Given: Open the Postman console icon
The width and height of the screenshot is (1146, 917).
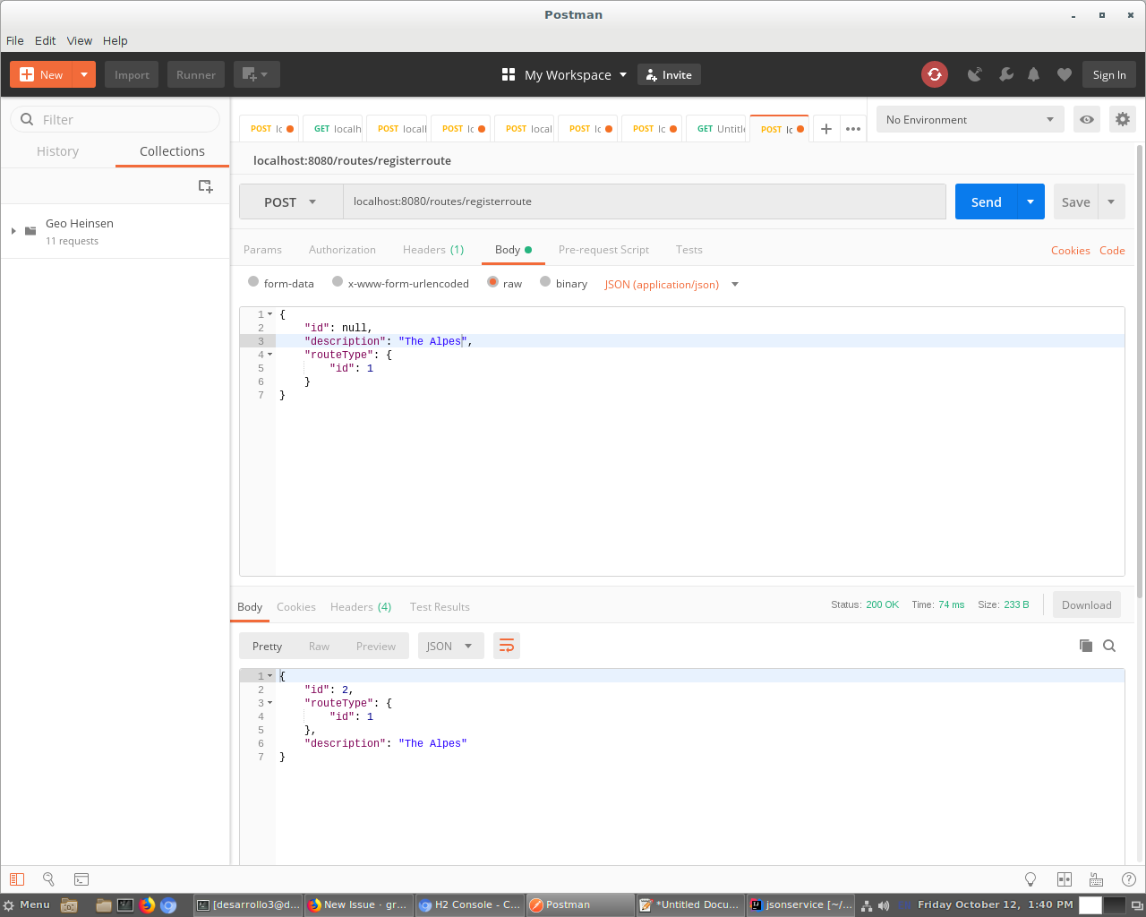Looking at the screenshot, I should (x=81, y=879).
